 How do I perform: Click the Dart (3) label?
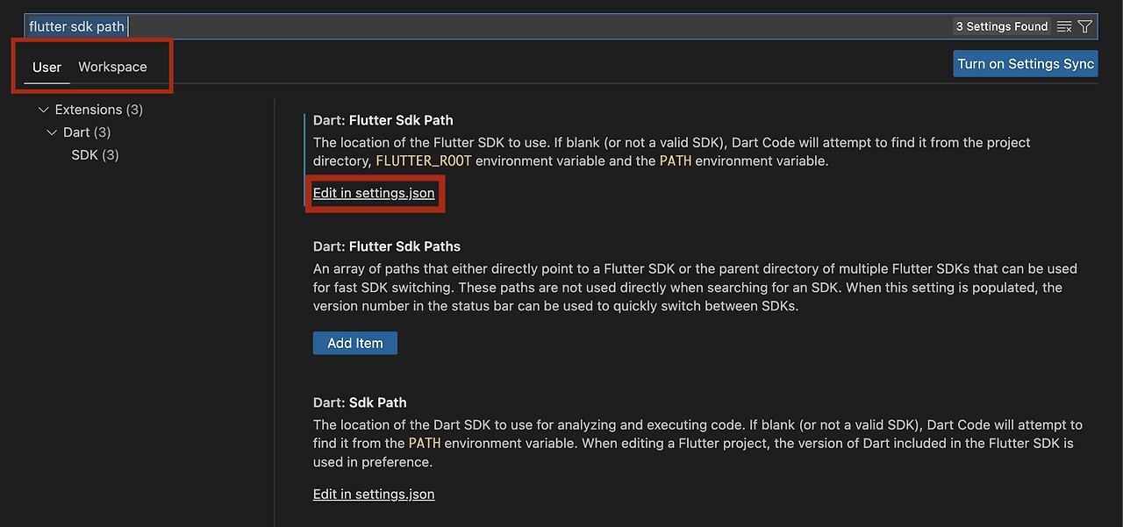87,132
